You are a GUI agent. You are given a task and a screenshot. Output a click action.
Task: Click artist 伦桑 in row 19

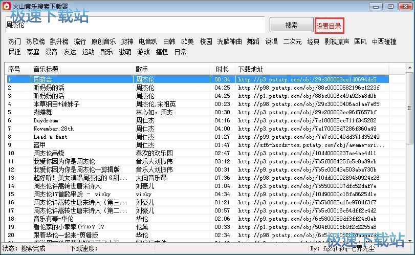142,227
